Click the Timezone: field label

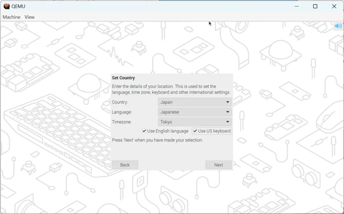pyautogui.click(x=121, y=122)
